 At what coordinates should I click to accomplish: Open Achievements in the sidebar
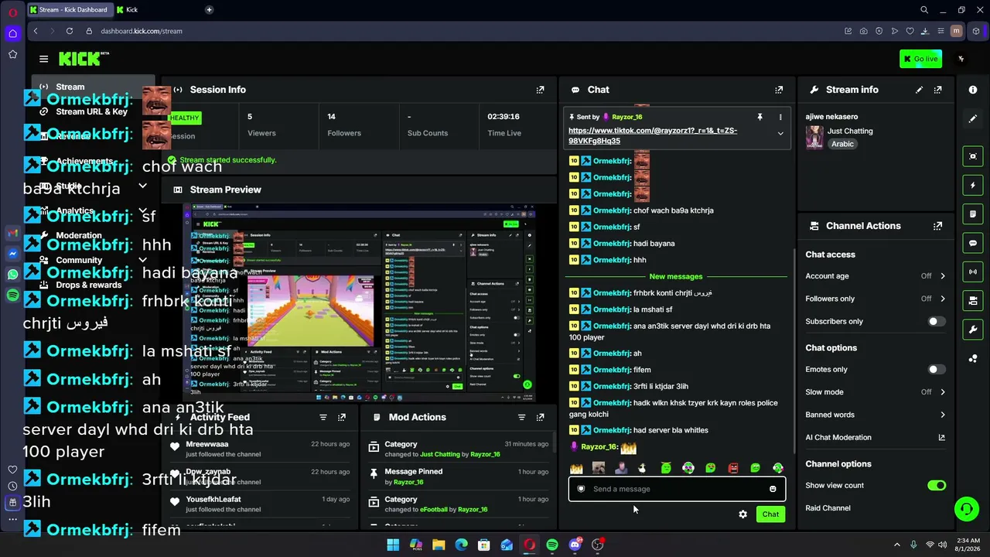click(x=84, y=161)
